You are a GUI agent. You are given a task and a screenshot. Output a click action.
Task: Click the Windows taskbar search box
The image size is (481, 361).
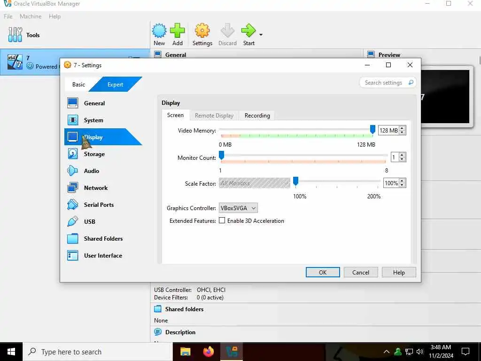coord(98,352)
